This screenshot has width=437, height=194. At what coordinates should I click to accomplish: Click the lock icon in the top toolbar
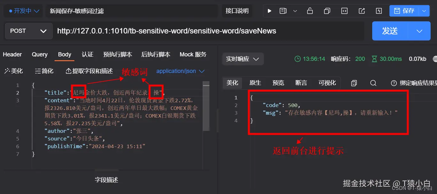click(x=310, y=11)
